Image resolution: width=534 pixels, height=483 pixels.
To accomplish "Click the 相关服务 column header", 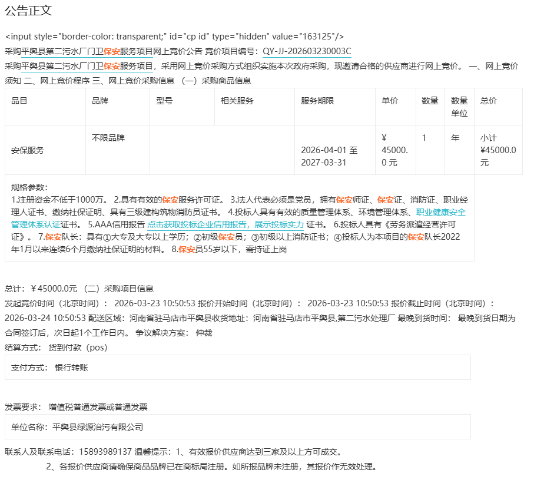I will [x=237, y=101].
